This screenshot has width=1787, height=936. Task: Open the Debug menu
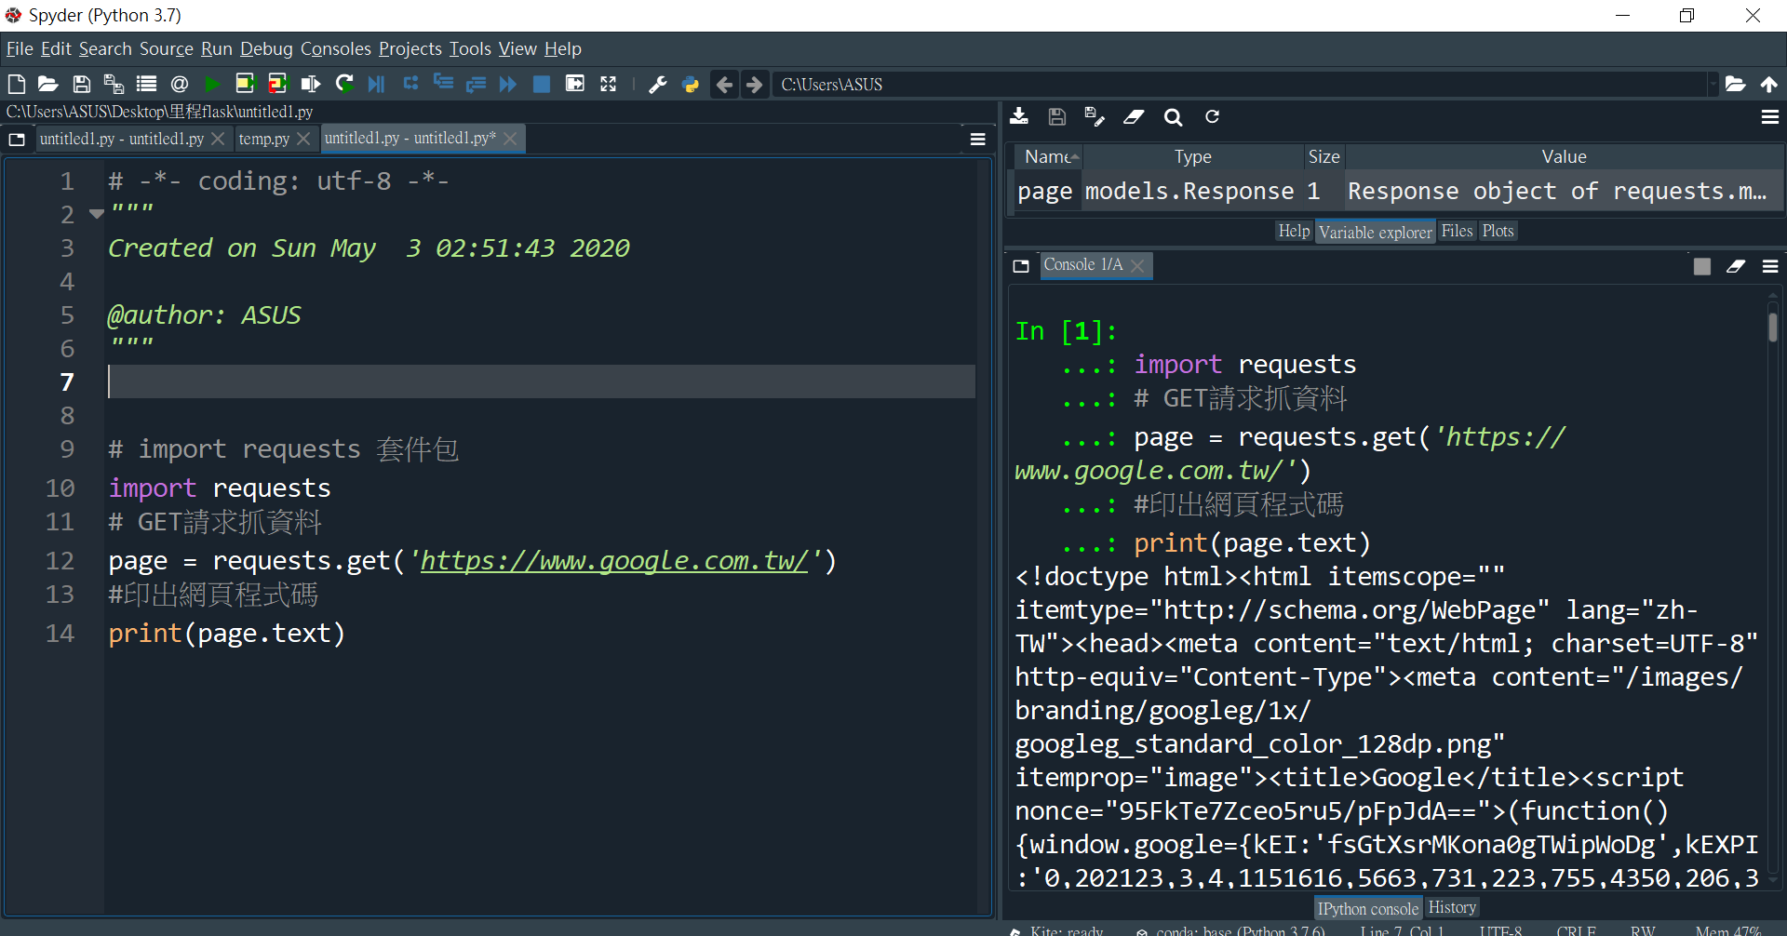tap(266, 48)
